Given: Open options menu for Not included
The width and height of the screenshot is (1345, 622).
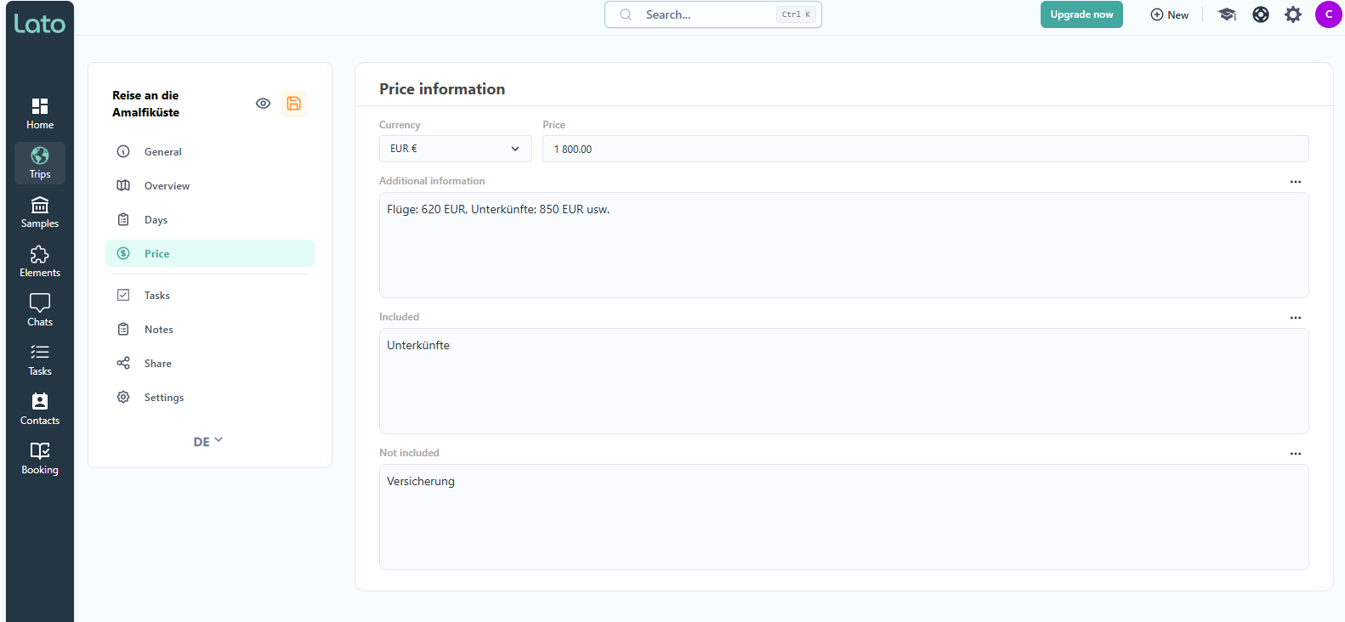Looking at the screenshot, I should [x=1295, y=454].
